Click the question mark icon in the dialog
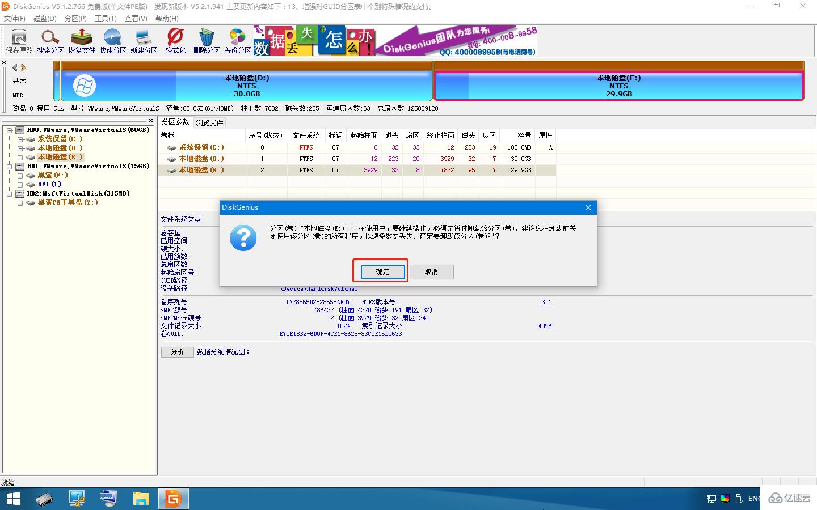 (x=243, y=238)
